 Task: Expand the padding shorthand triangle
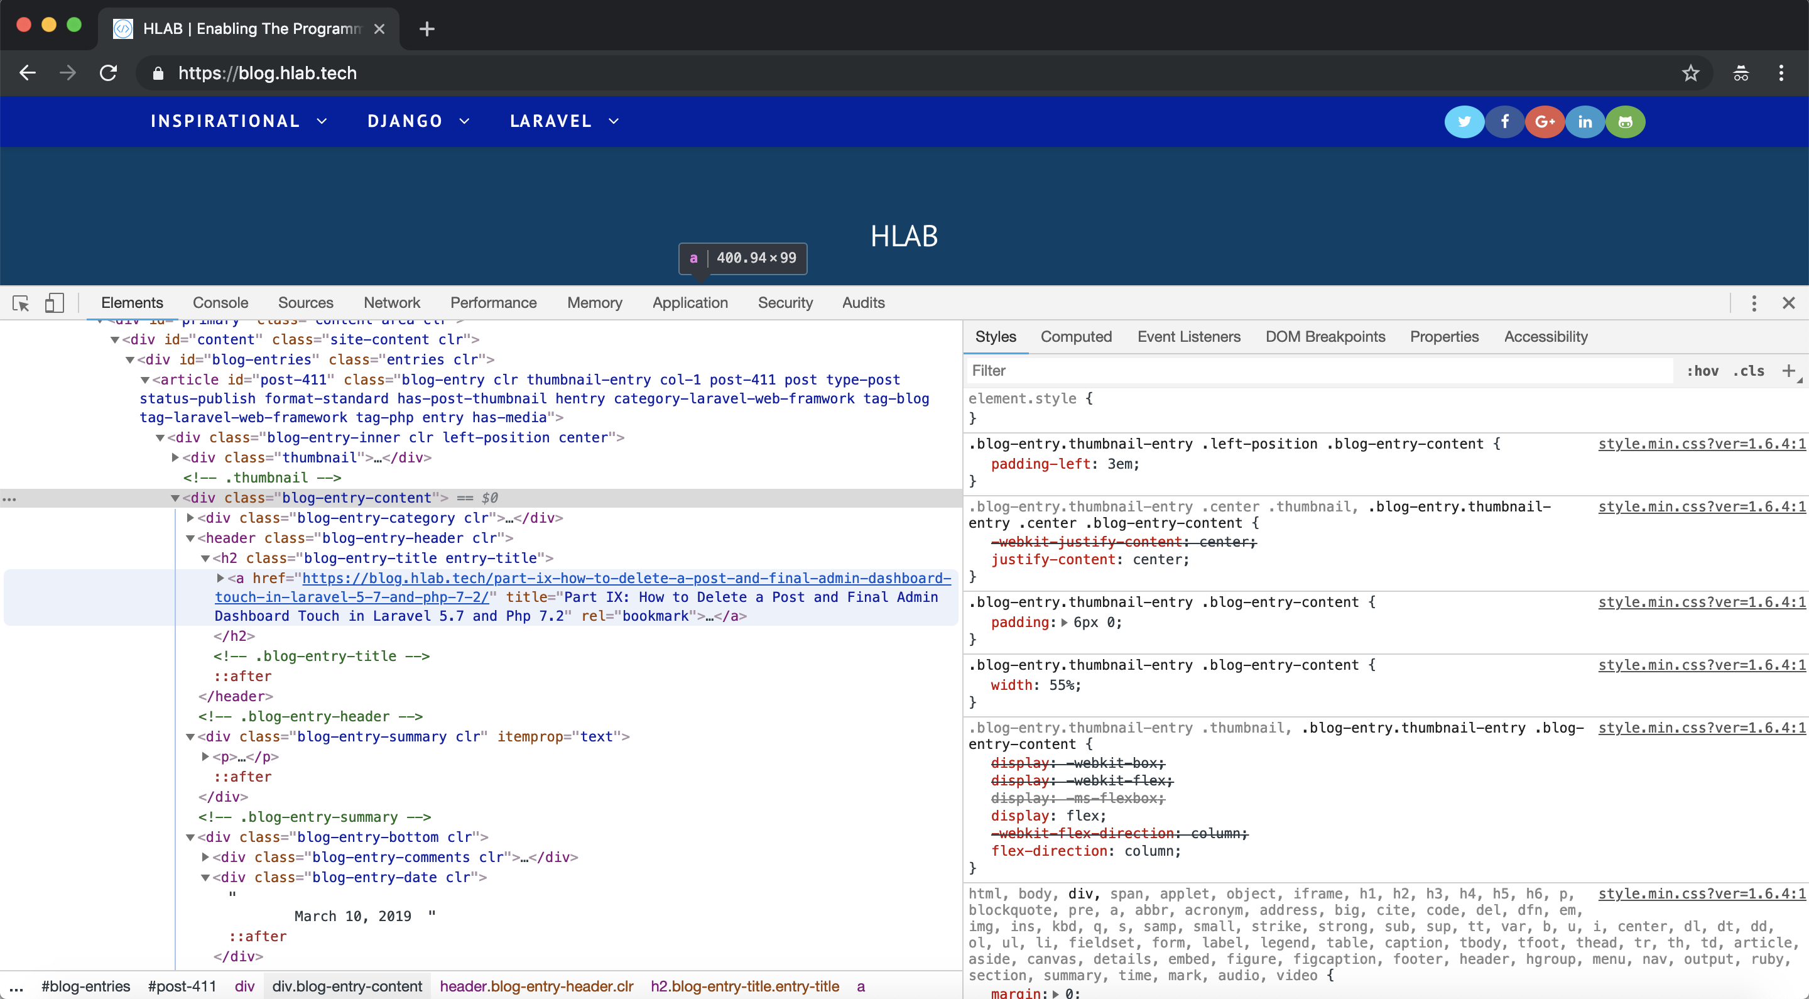(1065, 623)
